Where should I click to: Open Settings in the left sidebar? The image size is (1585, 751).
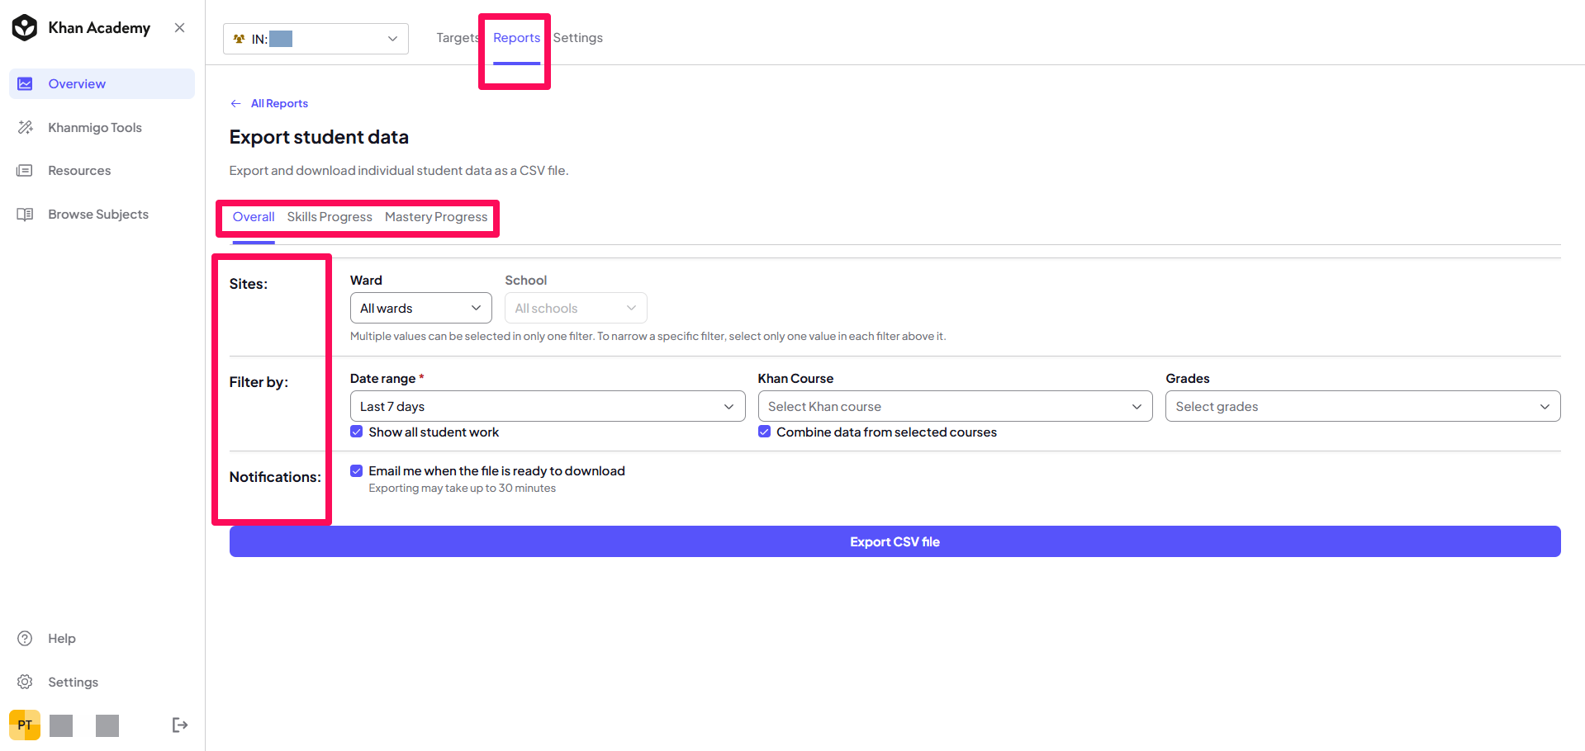[x=102, y=683]
